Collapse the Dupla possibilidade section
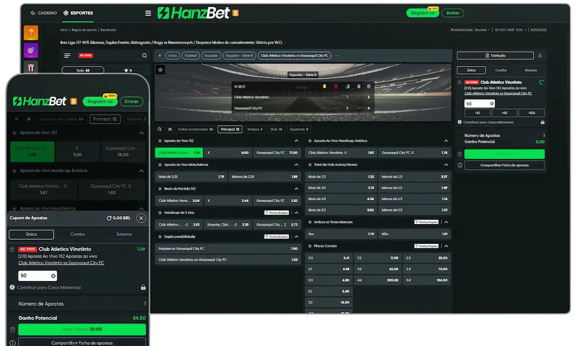 [x=296, y=236]
